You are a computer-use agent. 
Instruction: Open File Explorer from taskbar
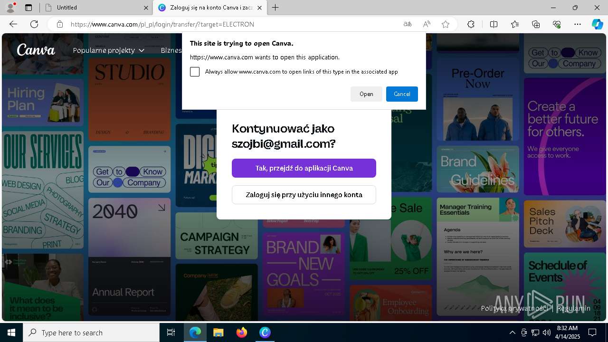tap(218, 332)
